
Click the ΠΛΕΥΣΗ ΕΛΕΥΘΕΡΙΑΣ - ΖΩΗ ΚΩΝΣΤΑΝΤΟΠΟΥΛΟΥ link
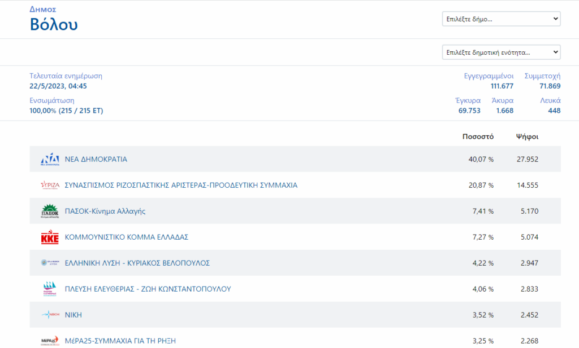[148, 289]
